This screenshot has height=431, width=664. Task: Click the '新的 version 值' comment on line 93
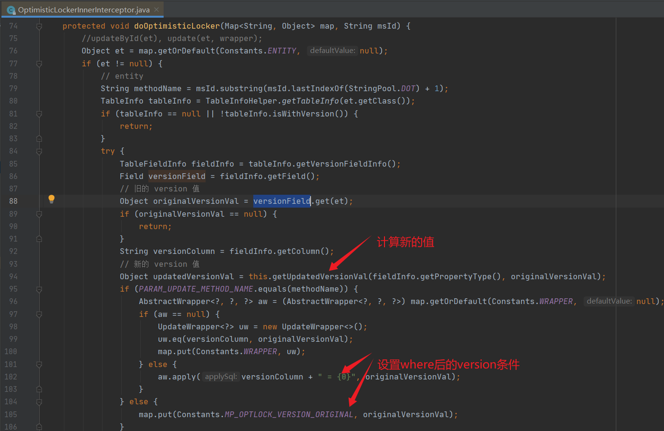[160, 264]
